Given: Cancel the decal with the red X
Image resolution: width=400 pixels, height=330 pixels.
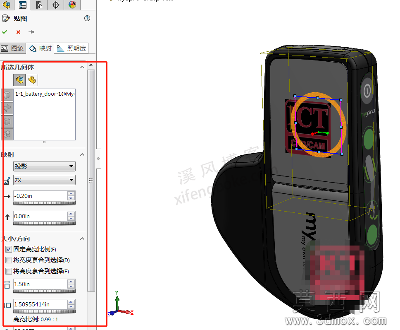Looking at the screenshot, I should [x=18, y=32].
